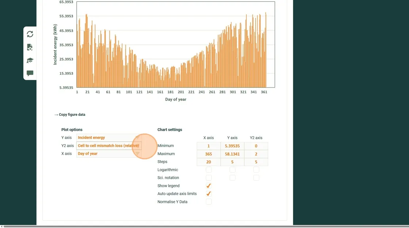Toggle the Show legend checkbox
The image size is (409, 228).
pos(209,186)
